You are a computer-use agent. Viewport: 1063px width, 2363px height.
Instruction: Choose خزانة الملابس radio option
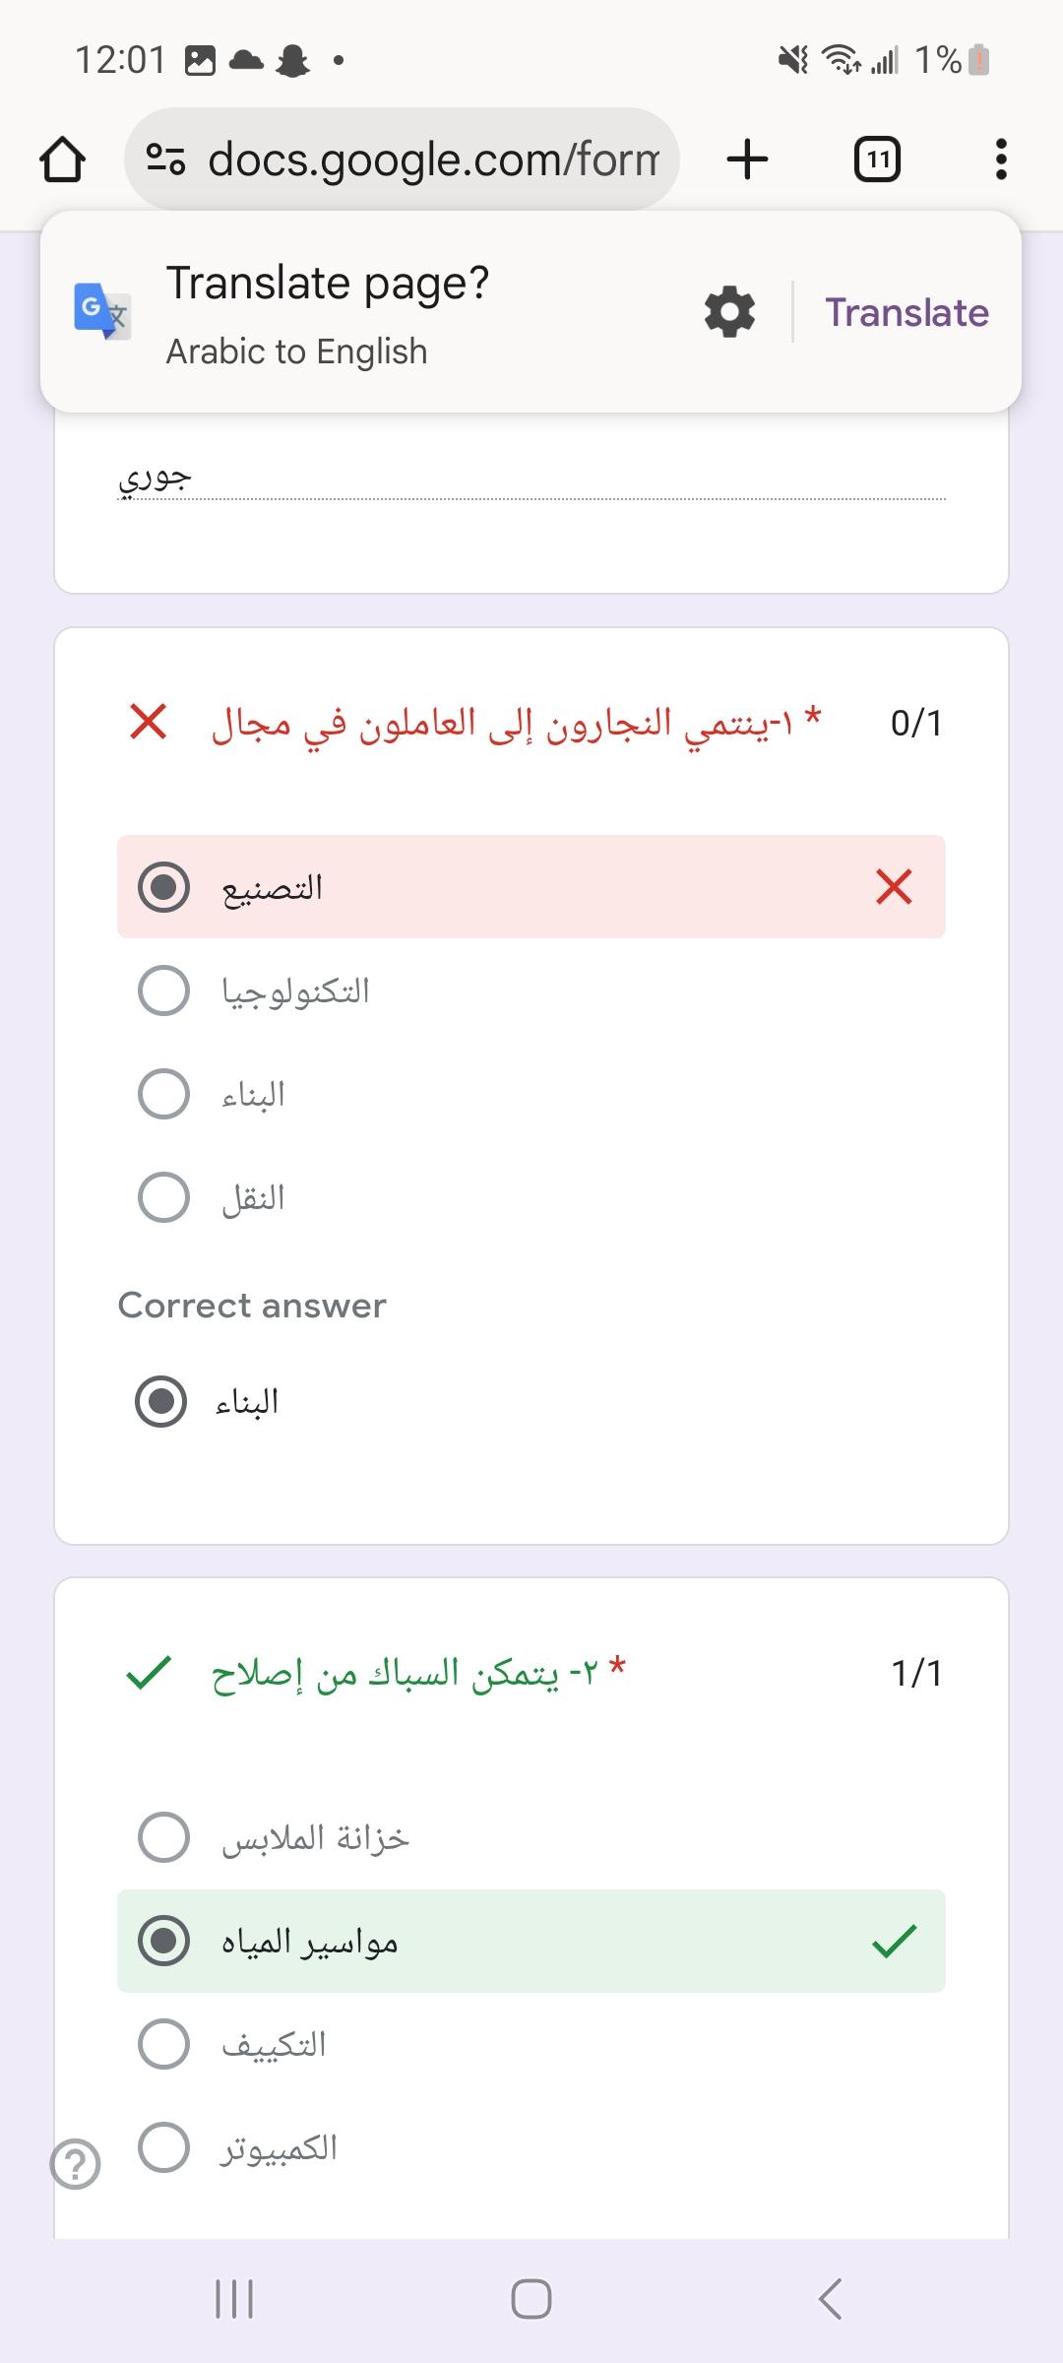tap(164, 1837)
